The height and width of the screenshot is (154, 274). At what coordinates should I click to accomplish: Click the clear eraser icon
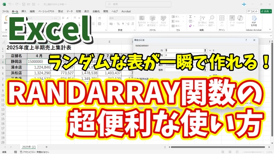[191, 26]
